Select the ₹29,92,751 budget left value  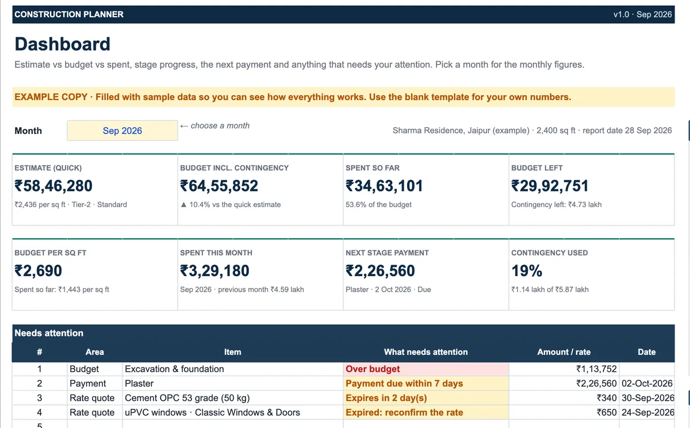[550, 186]
